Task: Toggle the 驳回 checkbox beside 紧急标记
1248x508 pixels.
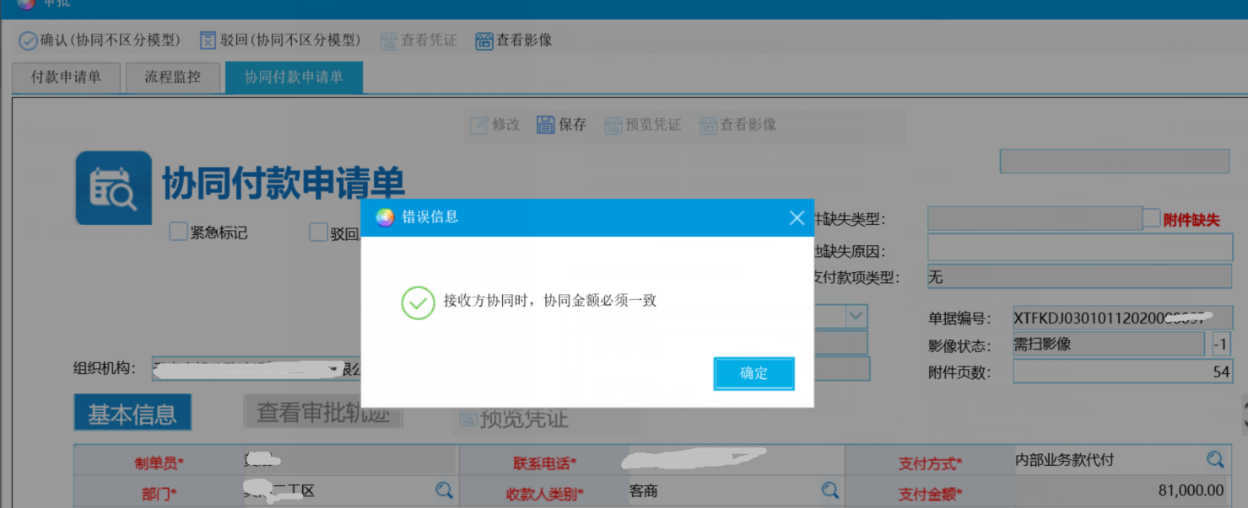Action: pyautogui.click(x=318, y=232)
